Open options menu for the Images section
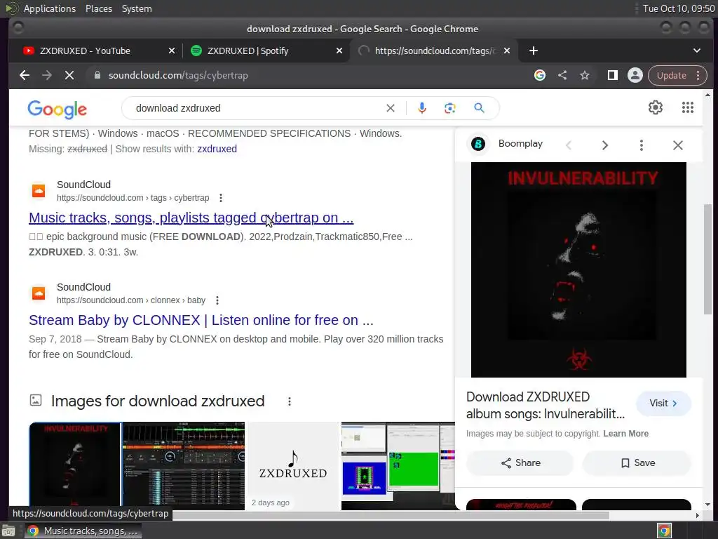Image resolution: width=718 pixels, height=539 pixels. 290,401
